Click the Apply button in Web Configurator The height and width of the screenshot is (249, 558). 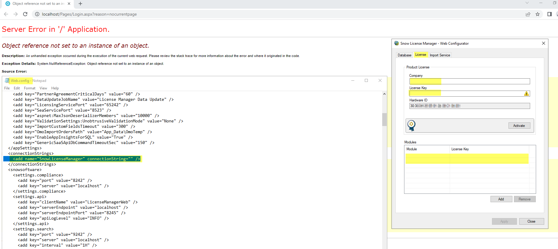[x=504, y=221]
